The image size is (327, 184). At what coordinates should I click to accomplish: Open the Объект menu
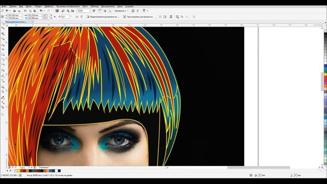[38, 7]
